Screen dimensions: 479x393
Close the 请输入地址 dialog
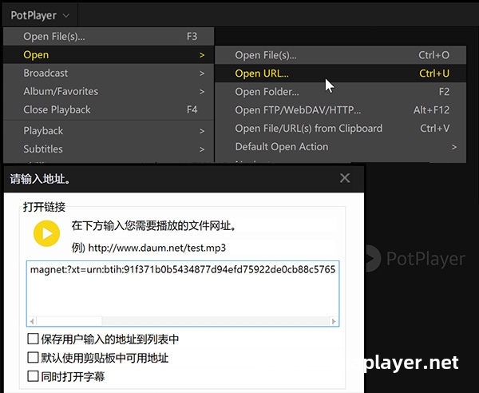[x=345, y=178]
